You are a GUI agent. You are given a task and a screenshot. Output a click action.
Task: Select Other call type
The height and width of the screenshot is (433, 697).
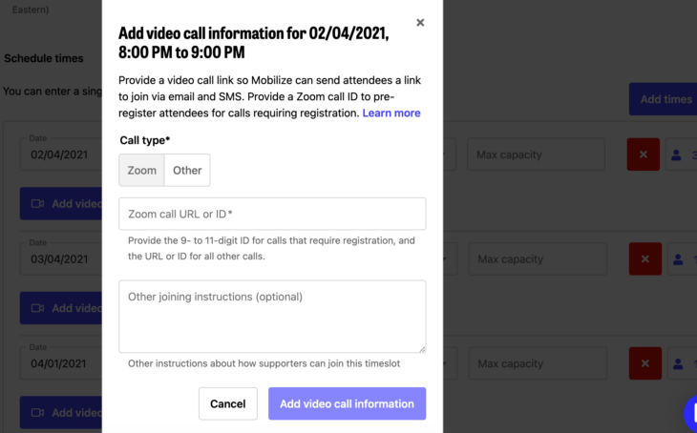[187, 170]
